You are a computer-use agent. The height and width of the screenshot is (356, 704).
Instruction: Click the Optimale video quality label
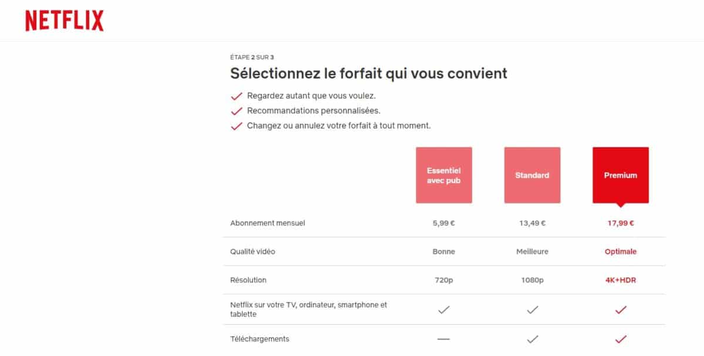(x=621, y=252)
